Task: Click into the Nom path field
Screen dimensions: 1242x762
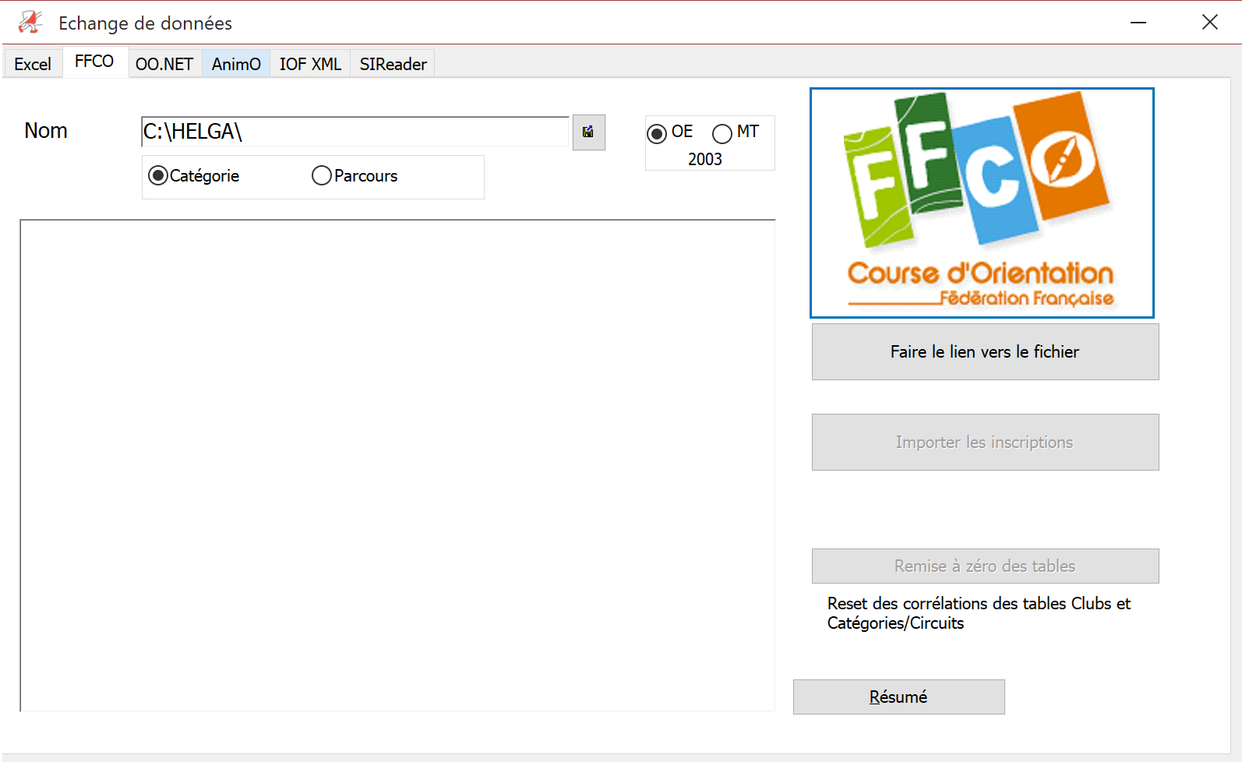Action: point(355,132)
